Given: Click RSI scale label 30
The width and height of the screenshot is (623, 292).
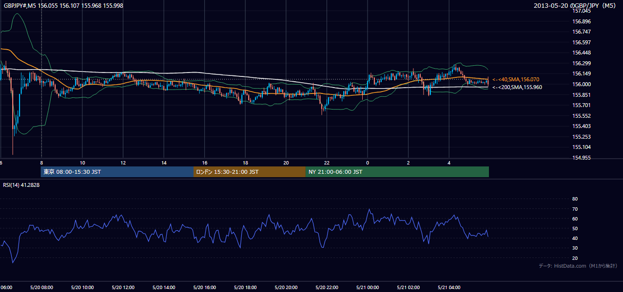Looking at the screenshot, I should tap(575, 248).
